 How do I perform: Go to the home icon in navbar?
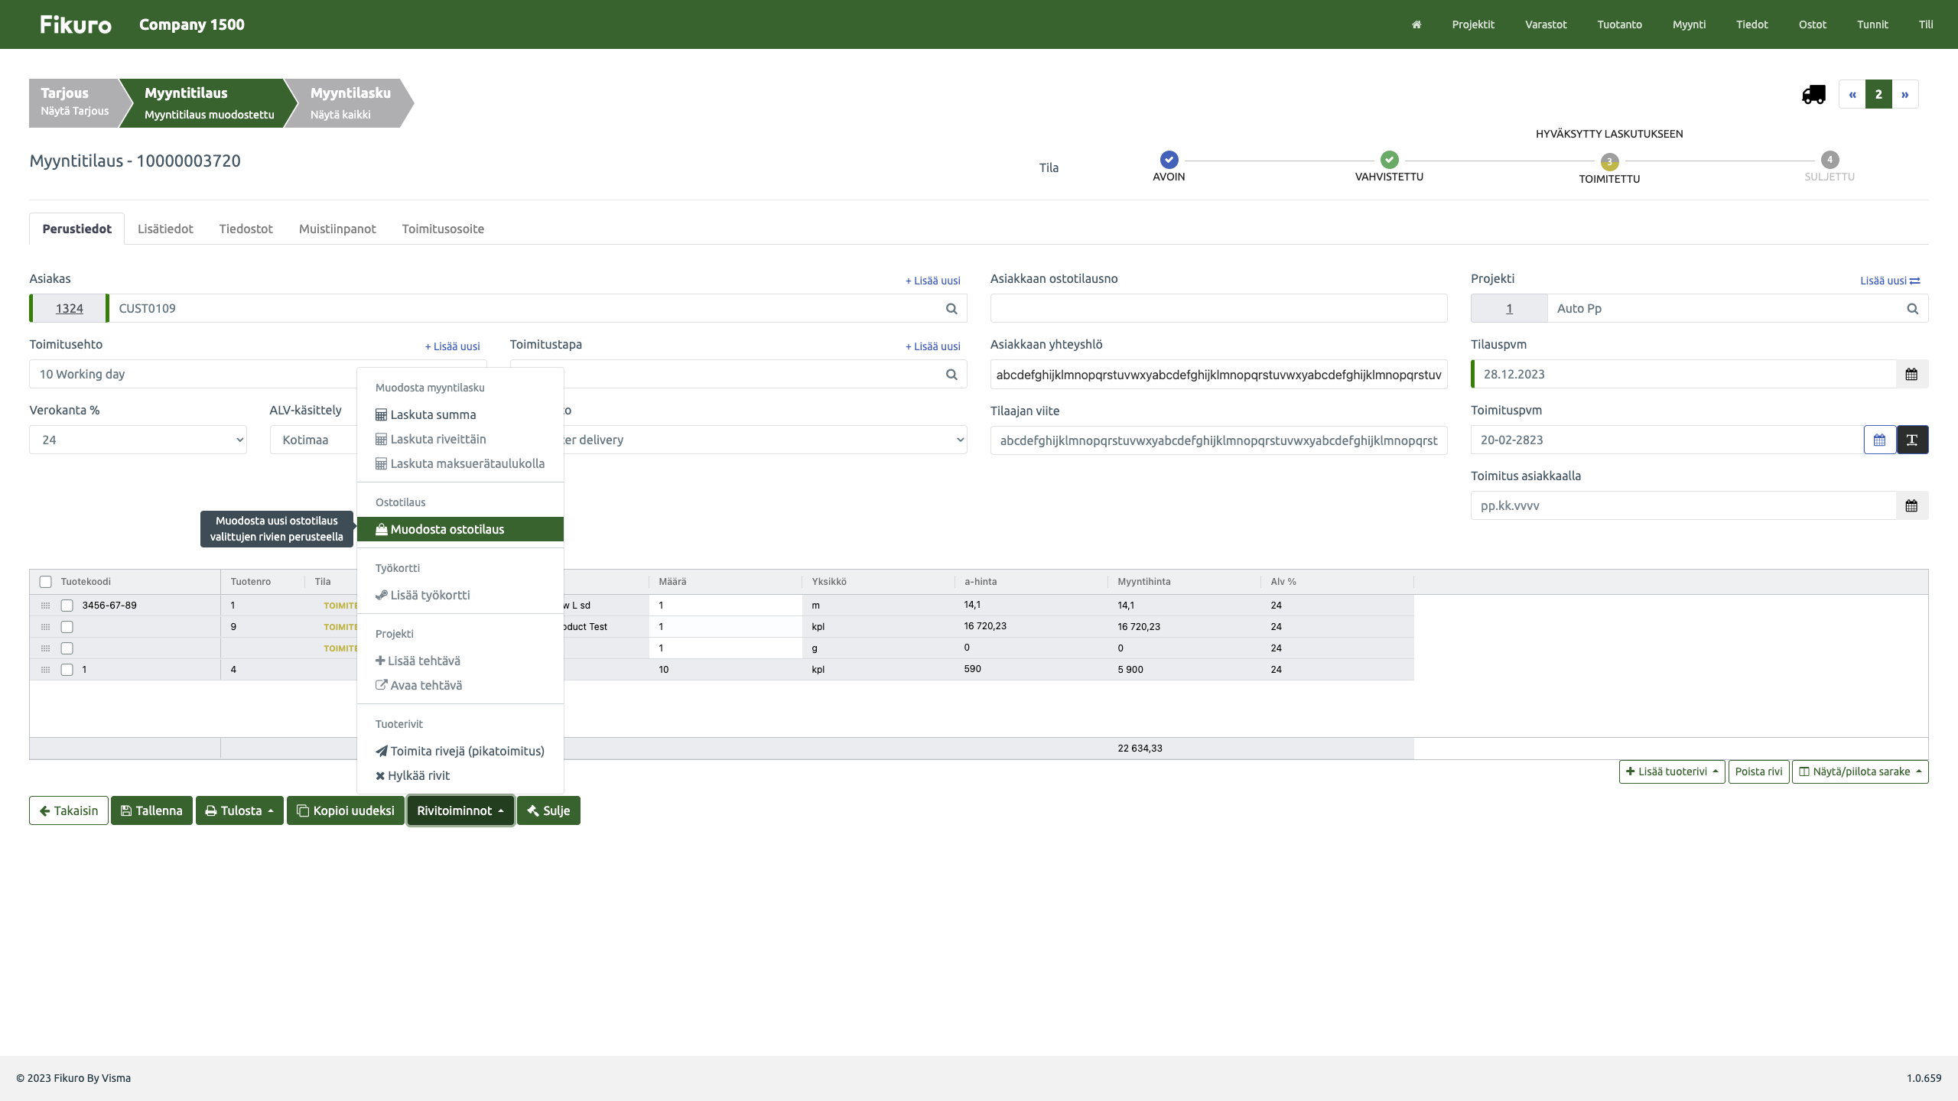pyautogui.click(x=1416, y=24)
